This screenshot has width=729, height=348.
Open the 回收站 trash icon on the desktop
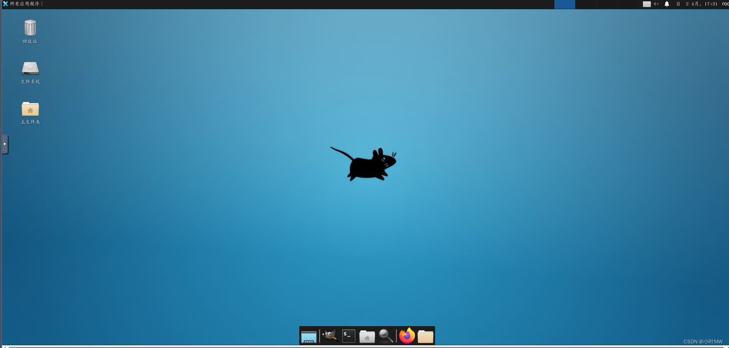[30, 31]
